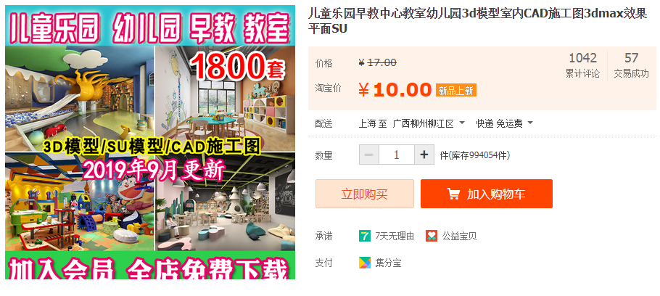Open the 57 交易成功 transactions link
Screen dimensions: 660x296
click(632, 65)
